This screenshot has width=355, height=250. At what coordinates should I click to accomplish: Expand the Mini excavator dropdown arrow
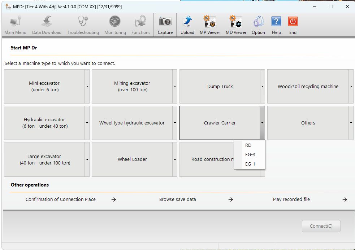[x=87, y=87]
